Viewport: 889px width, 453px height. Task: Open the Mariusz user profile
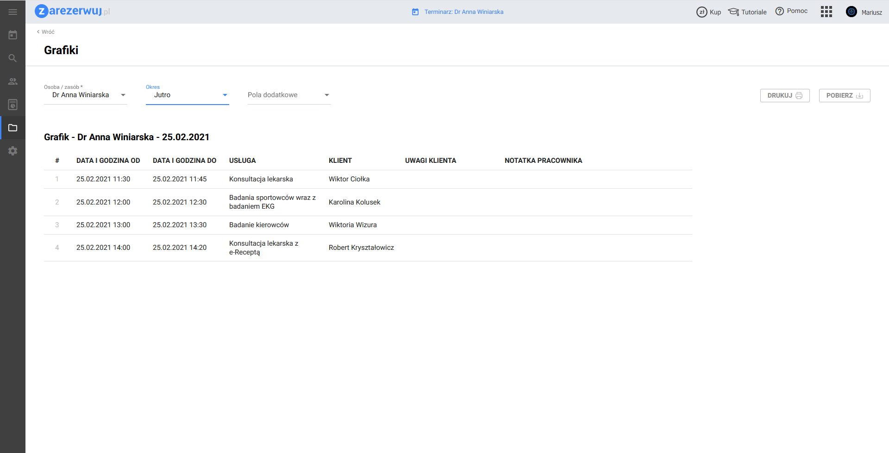click(x=864, y=12)
